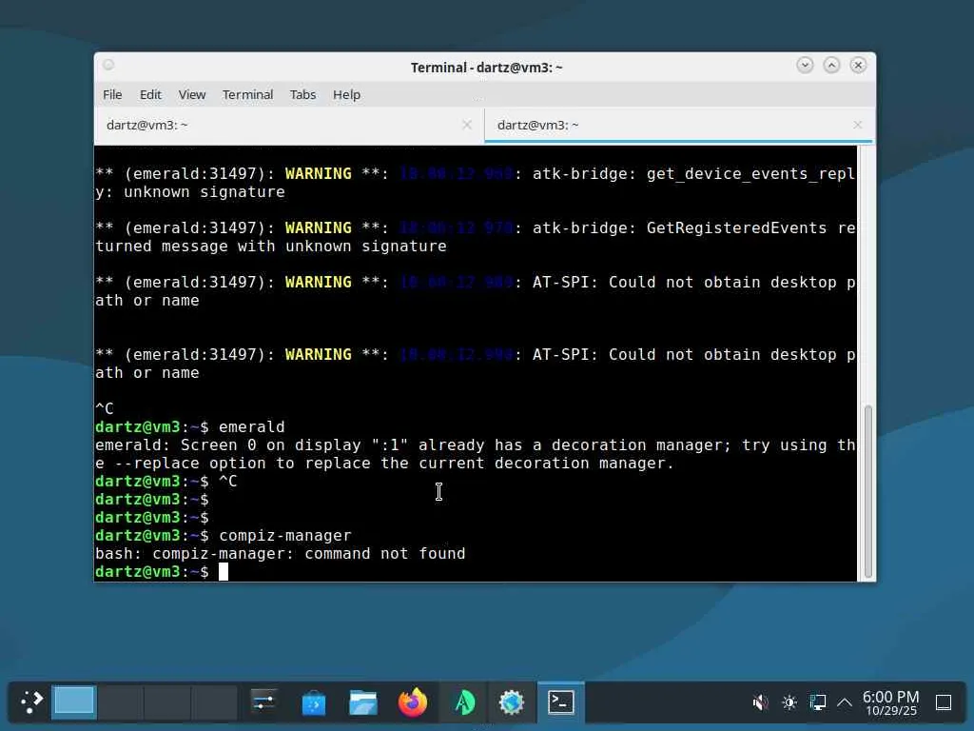Image resolution: width=974 pixels, height=731 pixels.
Task: Close the Terminal window
Action: point(859,66)
